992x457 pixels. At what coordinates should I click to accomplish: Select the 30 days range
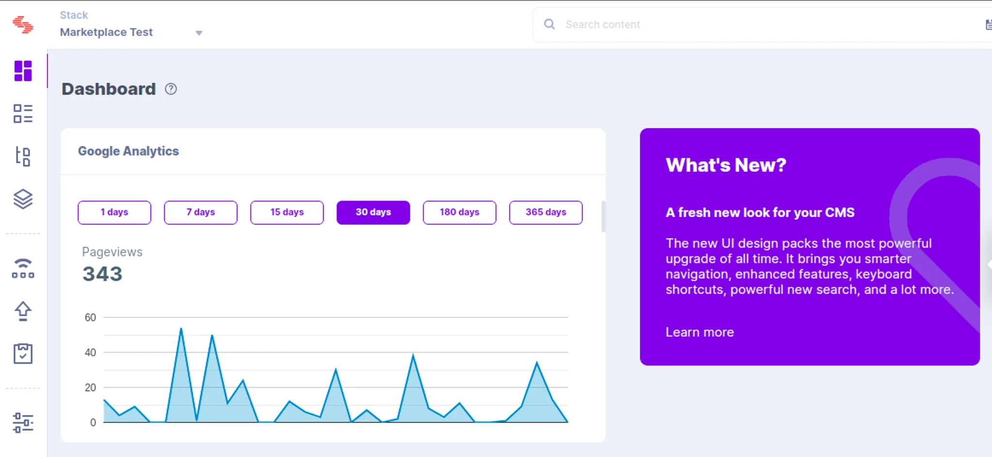[373, 212]
